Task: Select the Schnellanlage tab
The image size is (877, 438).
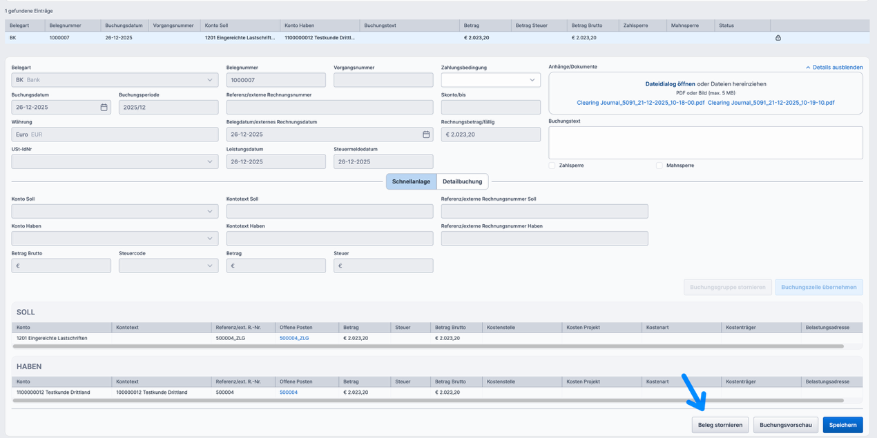Action: (x=411, y=181)
